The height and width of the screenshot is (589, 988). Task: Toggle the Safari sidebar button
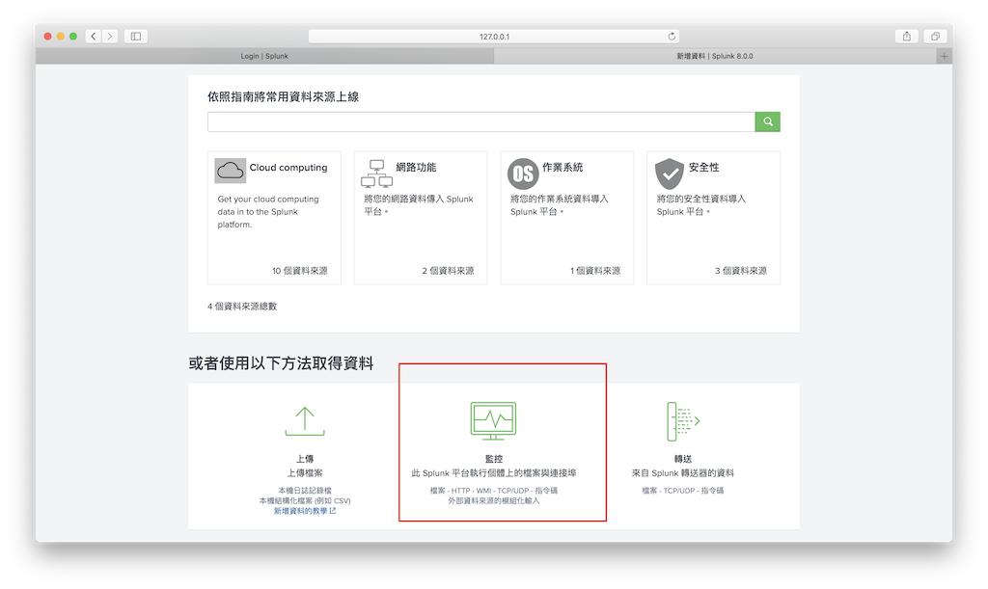click(x=135, y=37)
